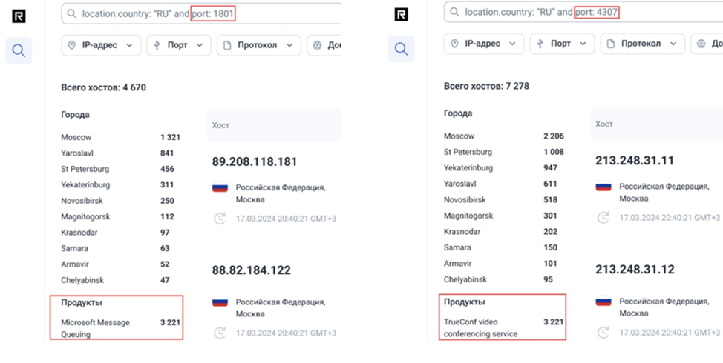This screenshot has width=723, height=363.
Task: Open host 213.248.31.12 details
Action: 635,270
